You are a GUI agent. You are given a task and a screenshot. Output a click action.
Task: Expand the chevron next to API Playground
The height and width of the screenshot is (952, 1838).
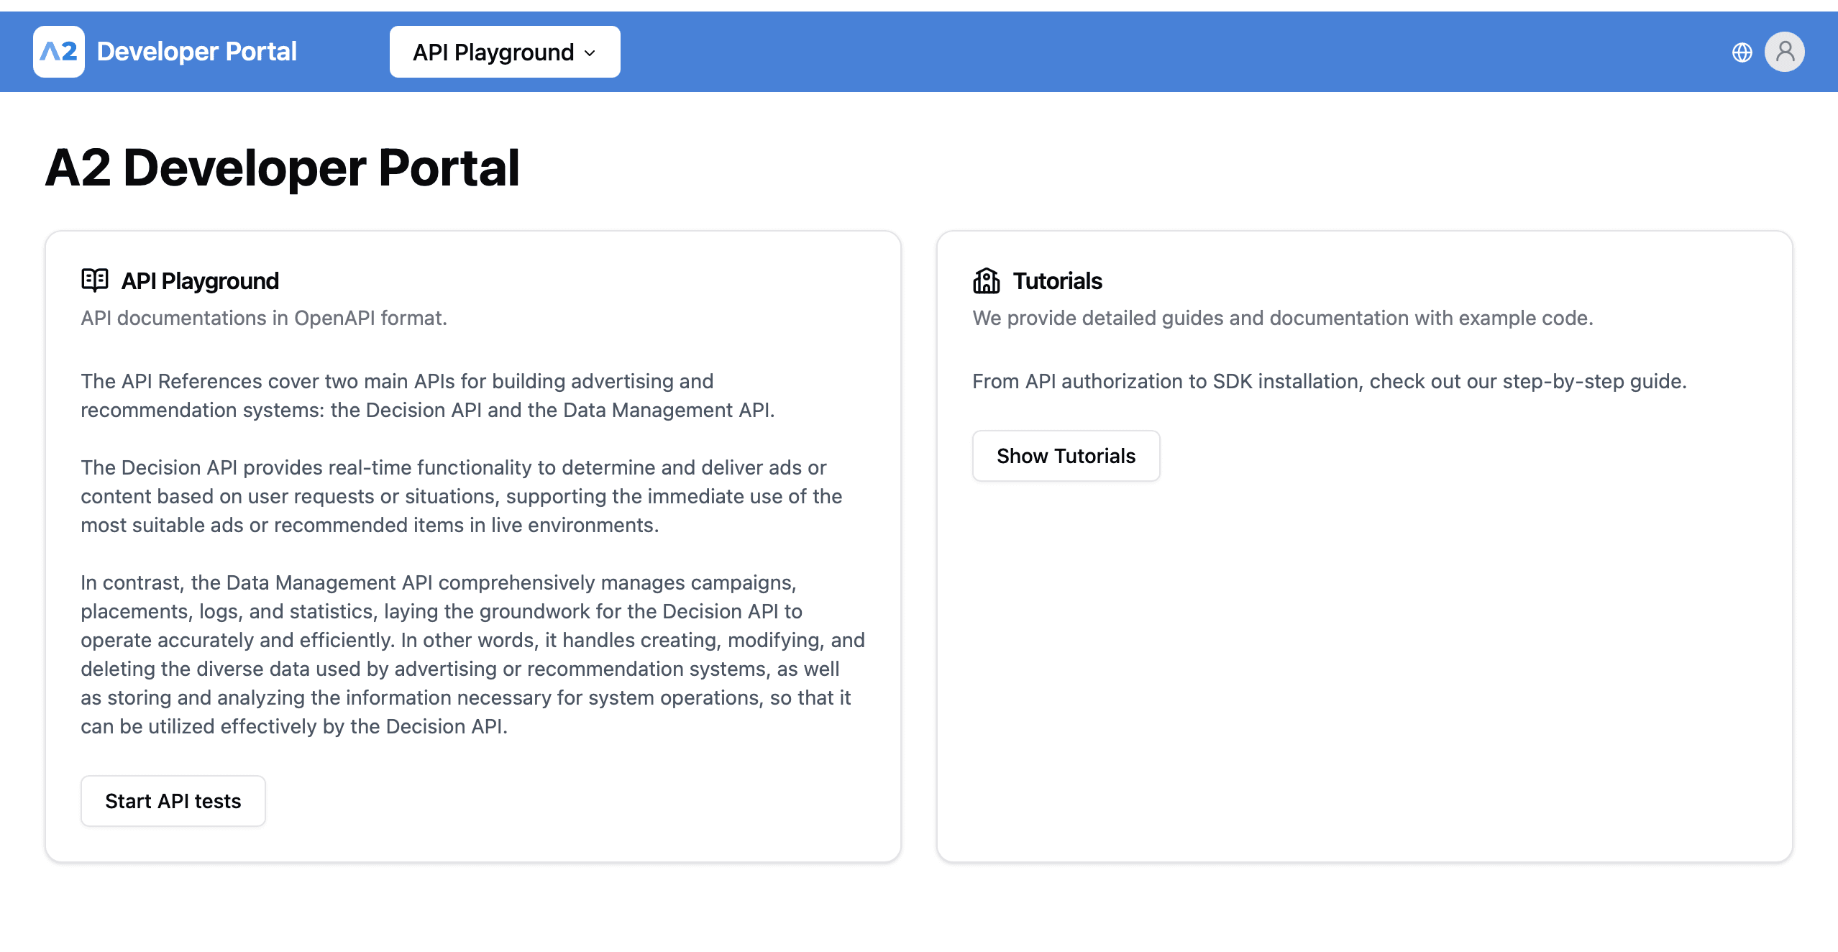589,52
